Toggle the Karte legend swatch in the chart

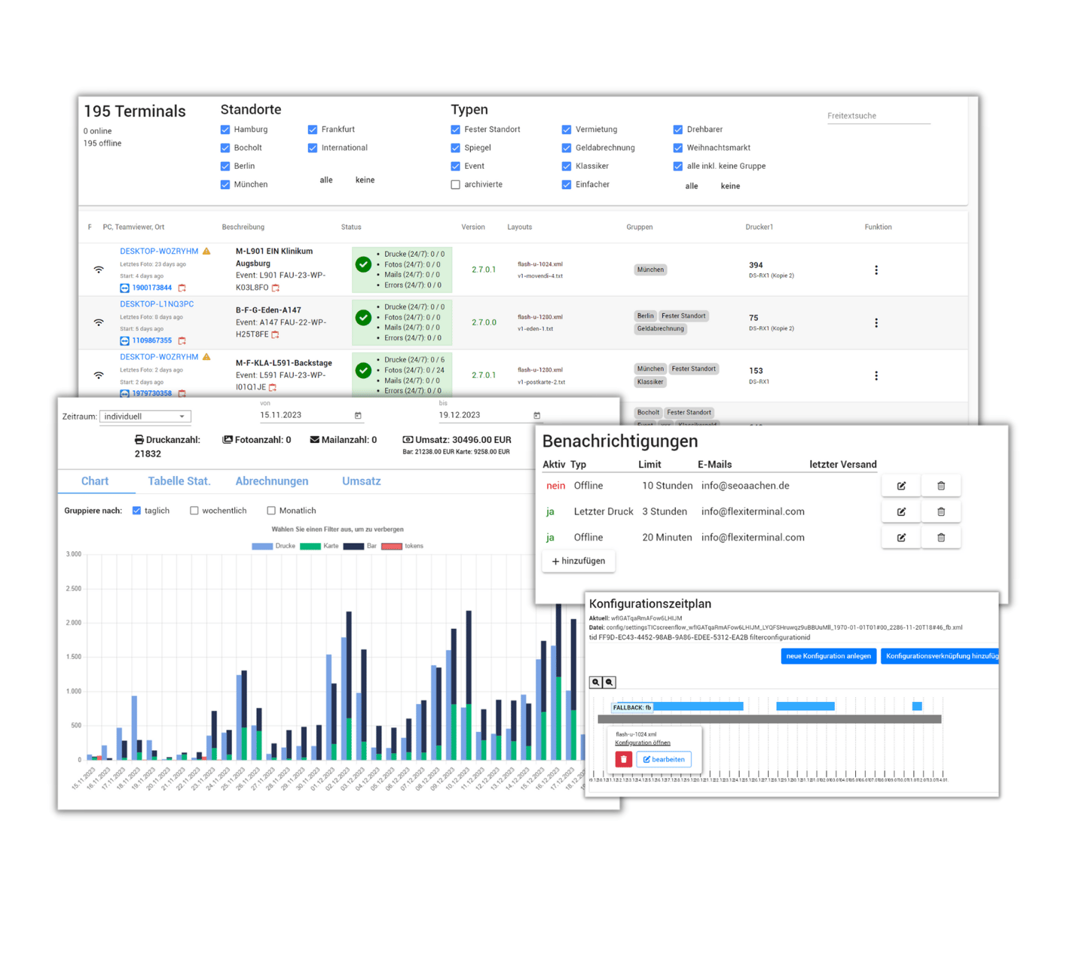click(x=310, y=546)
